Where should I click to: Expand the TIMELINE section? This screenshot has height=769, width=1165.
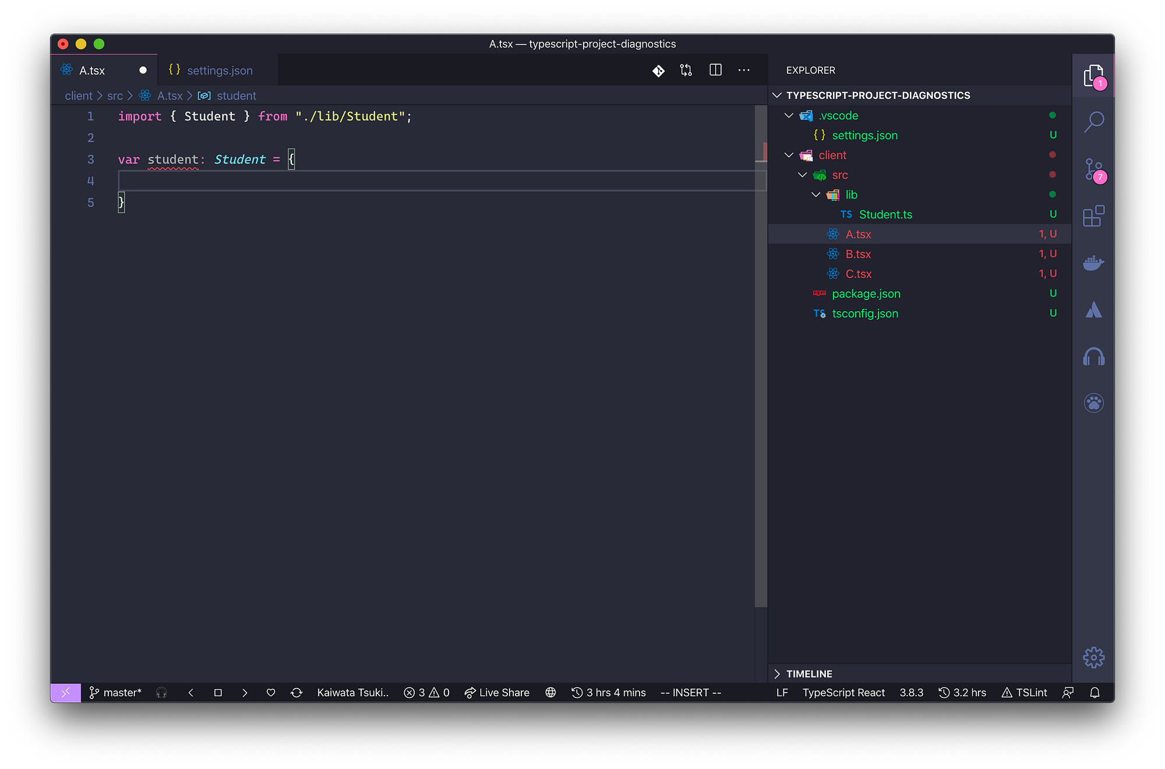pos(809,673)
